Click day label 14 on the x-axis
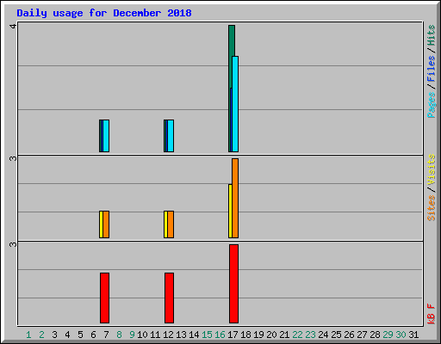This screenshot has width=441, height=344. 194,335
